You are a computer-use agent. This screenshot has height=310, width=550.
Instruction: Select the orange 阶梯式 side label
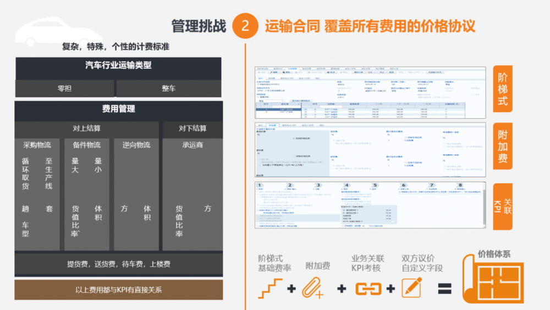tap(503, 90)
